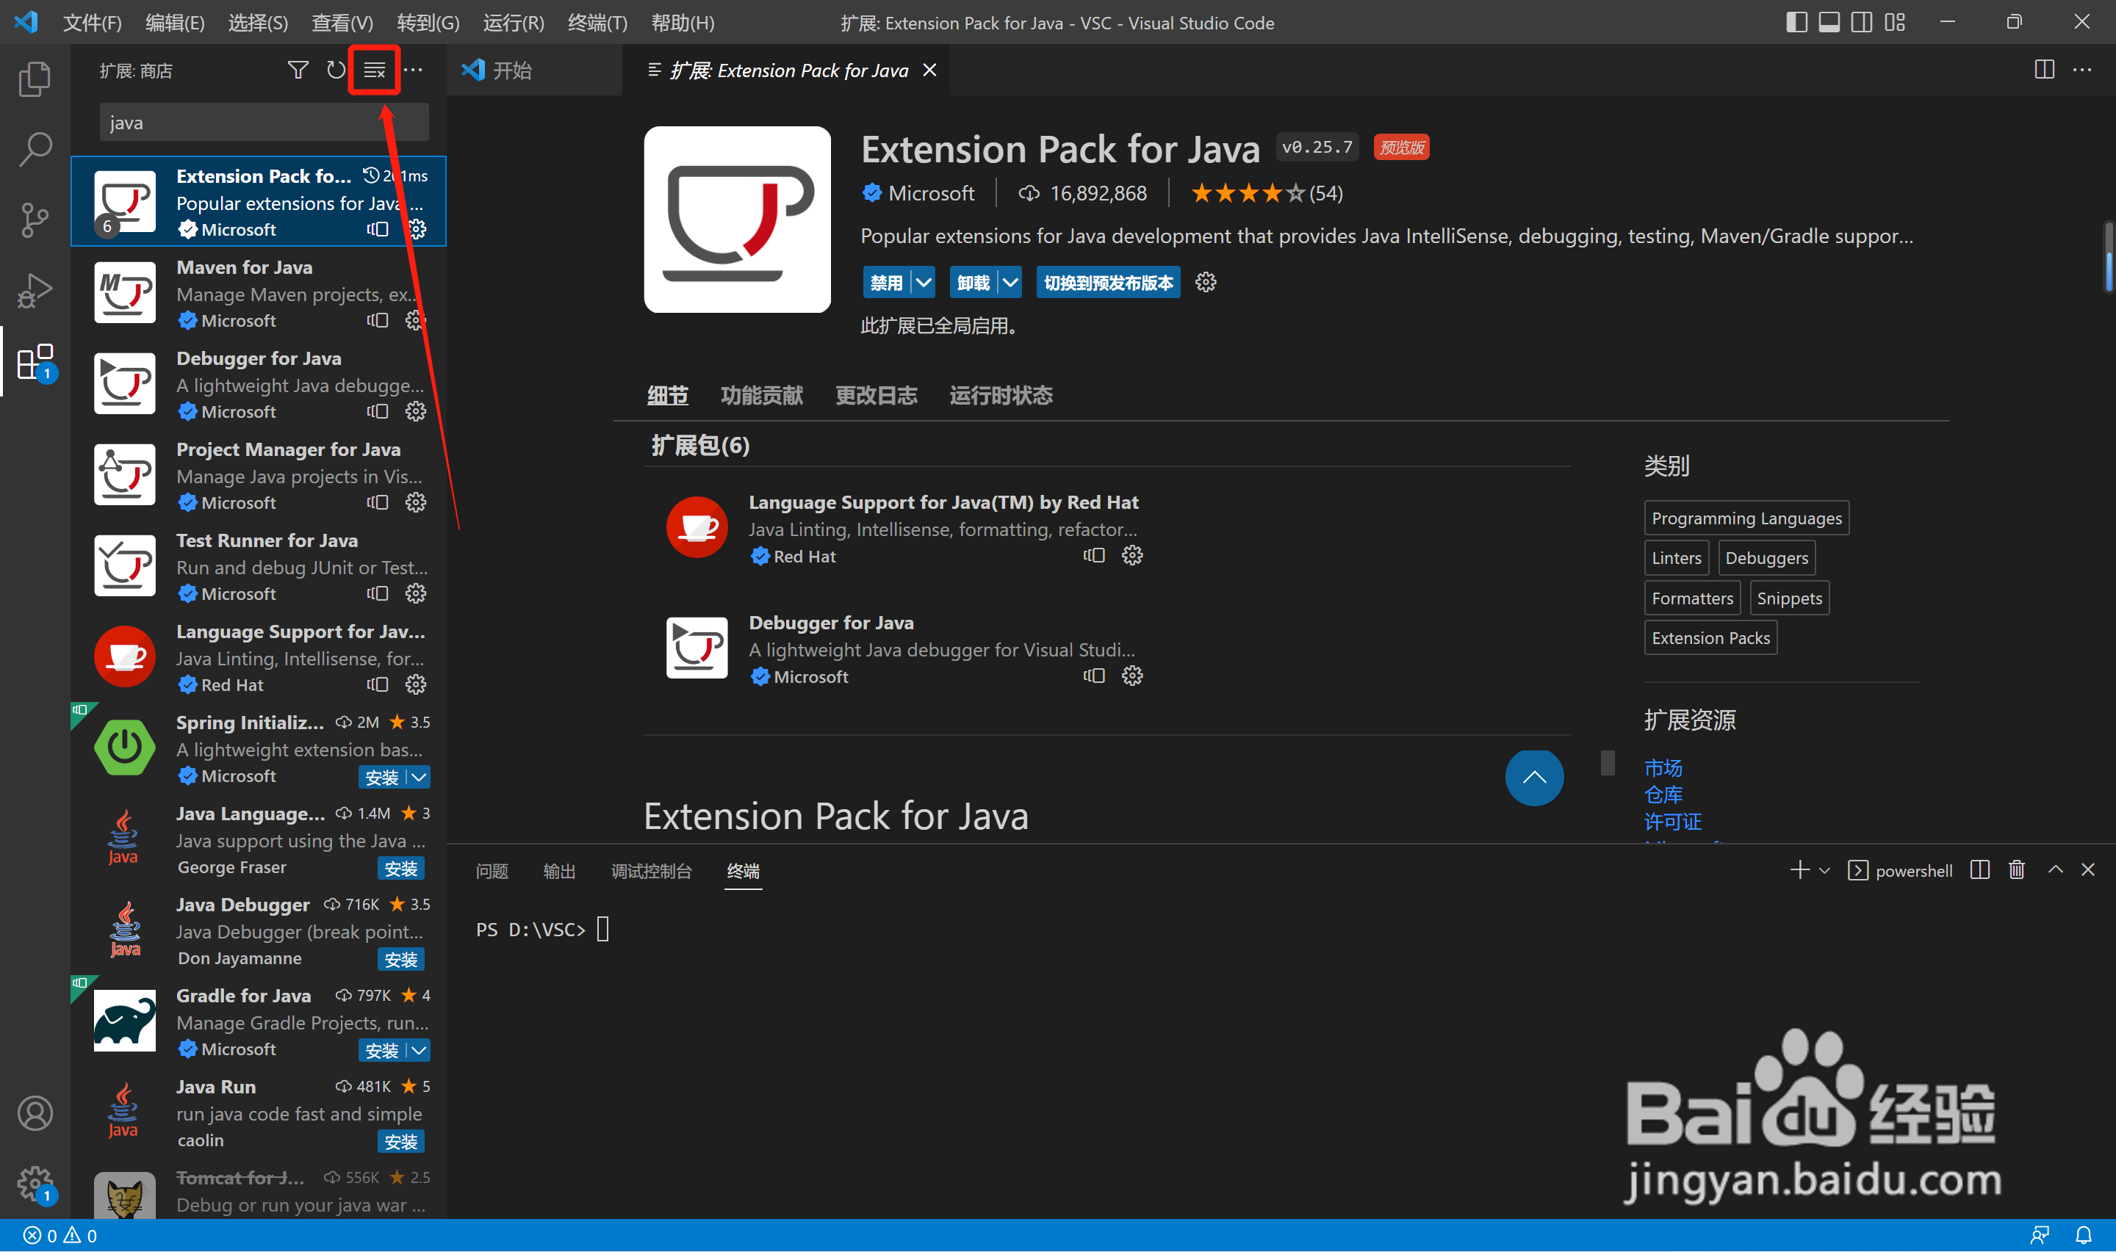
Task: Select the Feature Contributions tab
Action: tap(761, 396)
